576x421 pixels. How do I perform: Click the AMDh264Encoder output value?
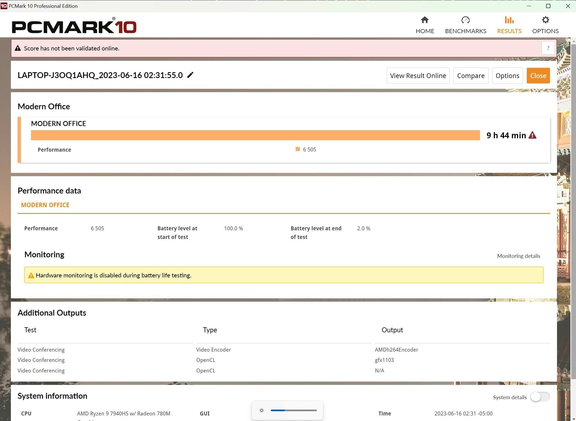click(396, 350)
